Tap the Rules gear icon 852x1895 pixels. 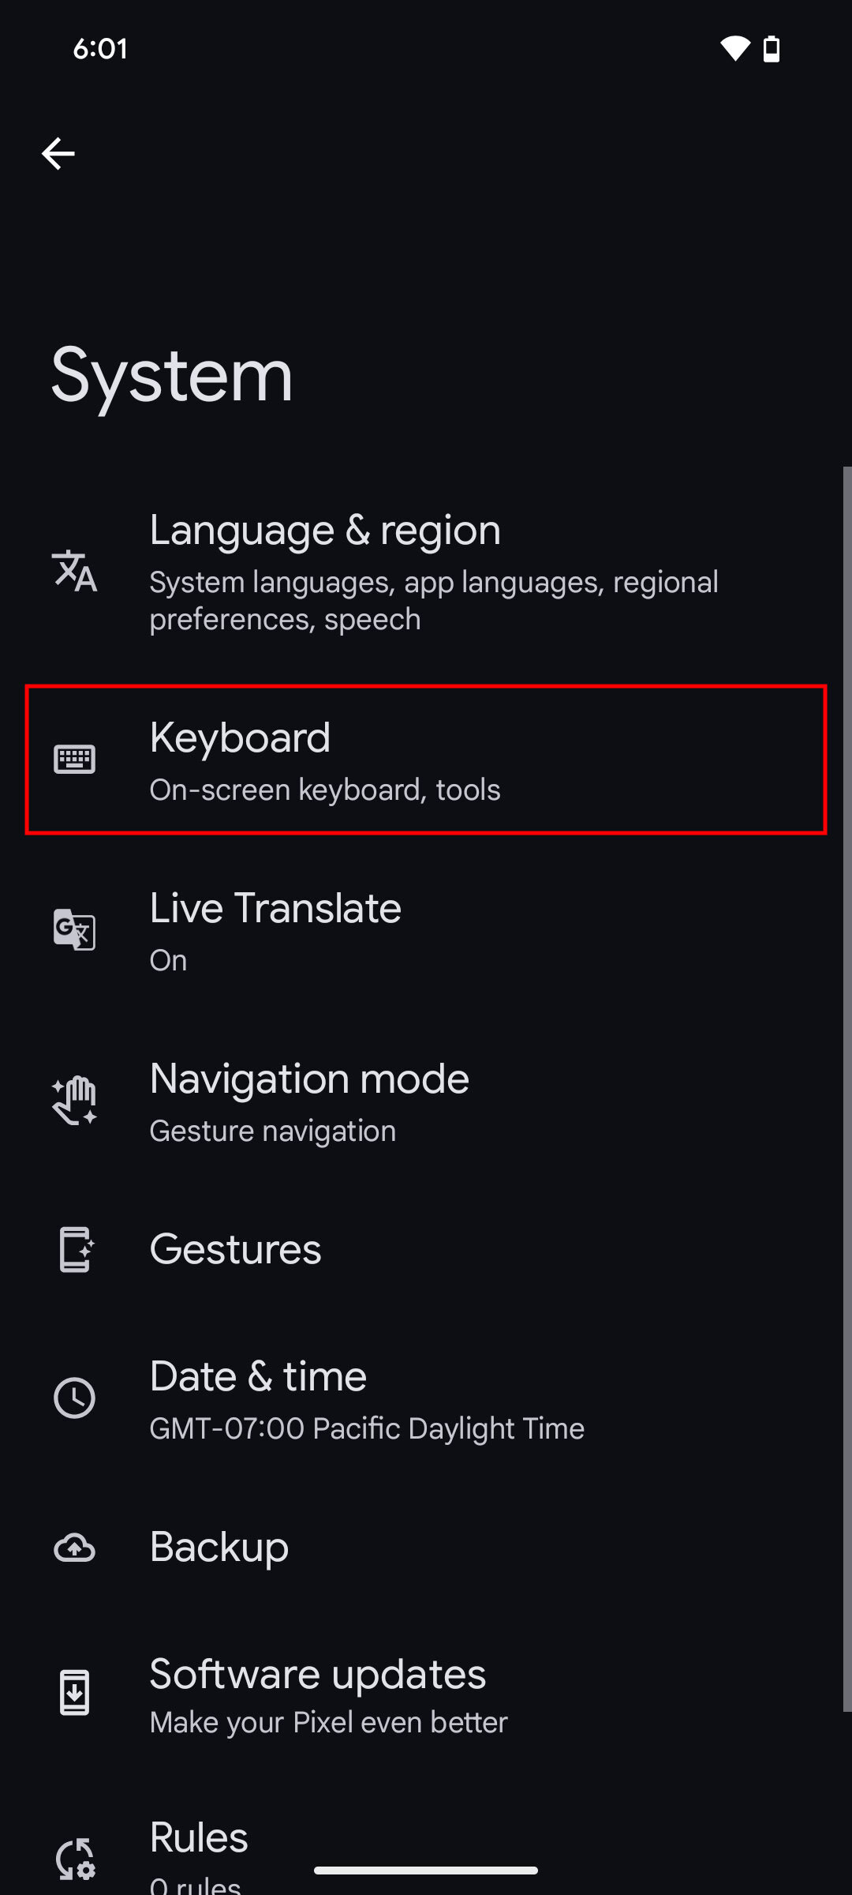click(x=75, y=1859)
